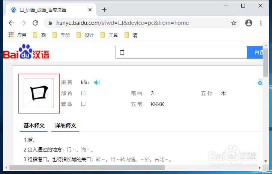272x174 pixels.
Task: Open the 清 bookmark folder
Action: pyautogui.click(x=131, y=35)
